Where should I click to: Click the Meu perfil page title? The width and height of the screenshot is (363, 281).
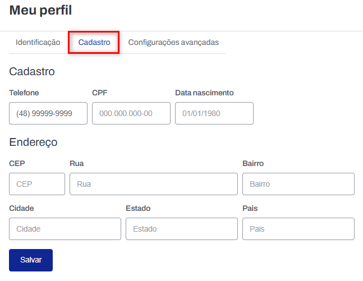coord(40,10)
